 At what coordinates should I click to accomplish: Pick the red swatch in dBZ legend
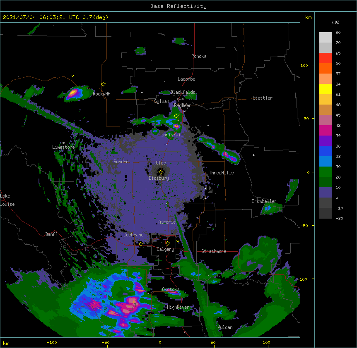point(326,58)
